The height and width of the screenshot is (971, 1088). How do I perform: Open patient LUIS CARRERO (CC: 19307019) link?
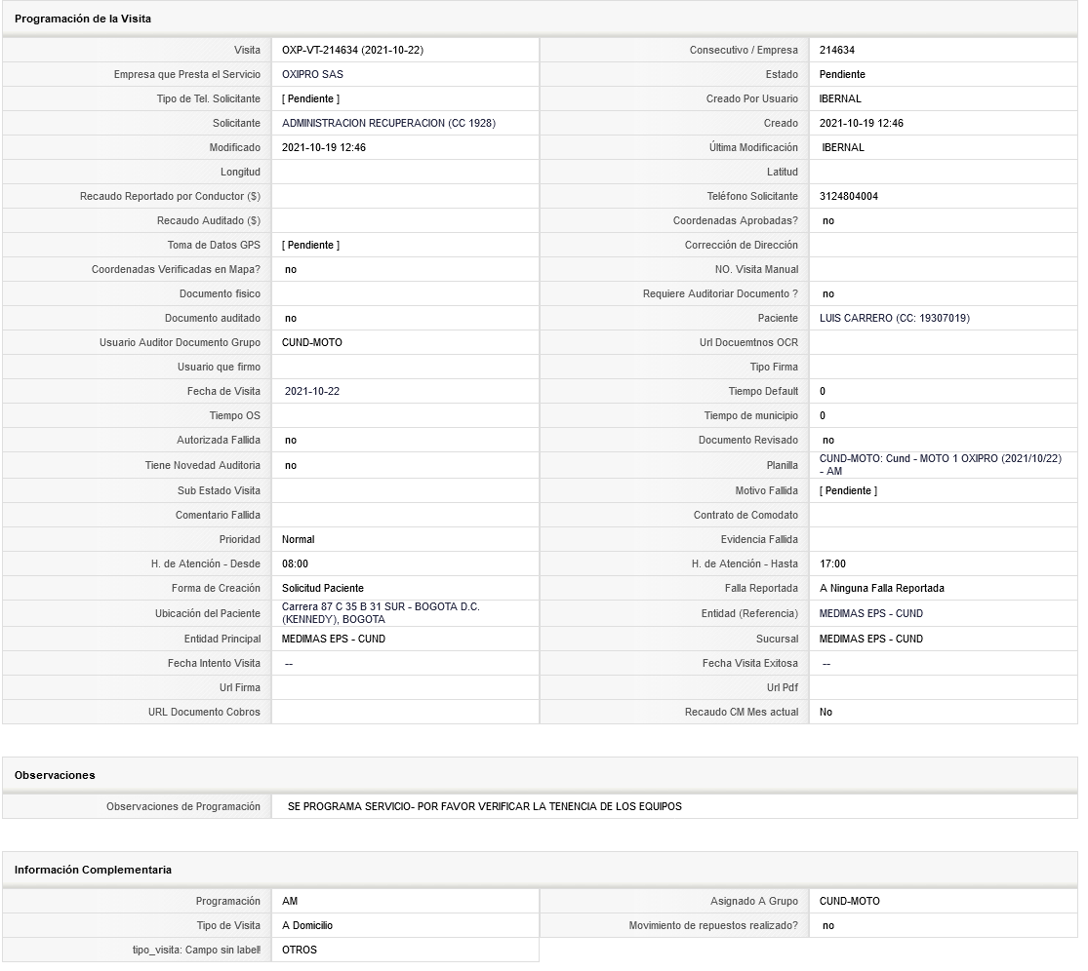[x=895, y=318]
